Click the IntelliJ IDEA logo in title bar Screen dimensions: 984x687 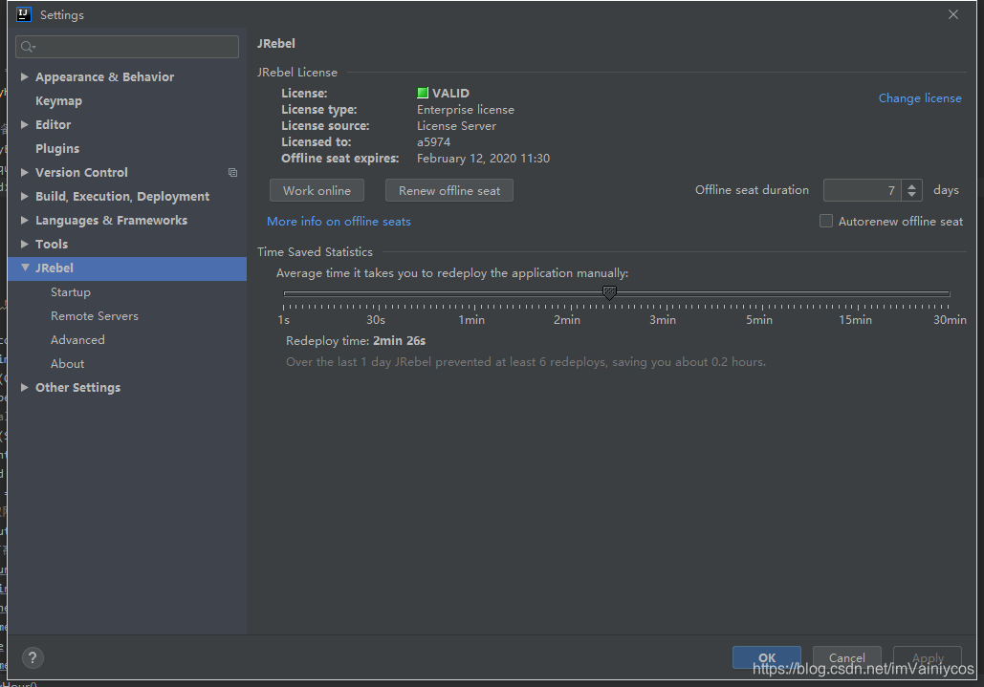click(24, 13)
